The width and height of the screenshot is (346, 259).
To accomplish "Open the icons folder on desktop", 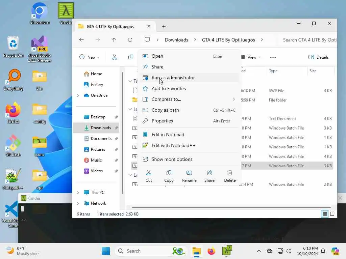I will 40,146.
